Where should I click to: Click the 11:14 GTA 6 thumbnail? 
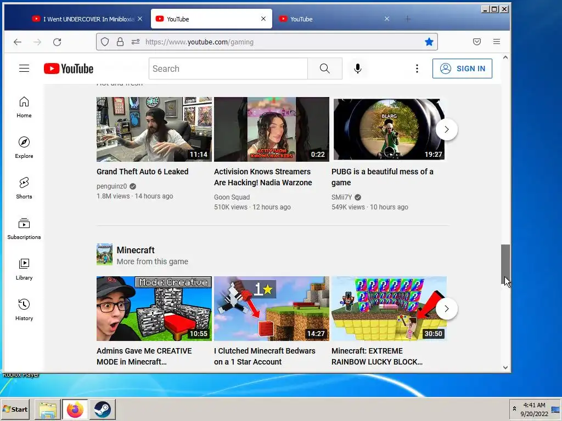click(154, 129)
